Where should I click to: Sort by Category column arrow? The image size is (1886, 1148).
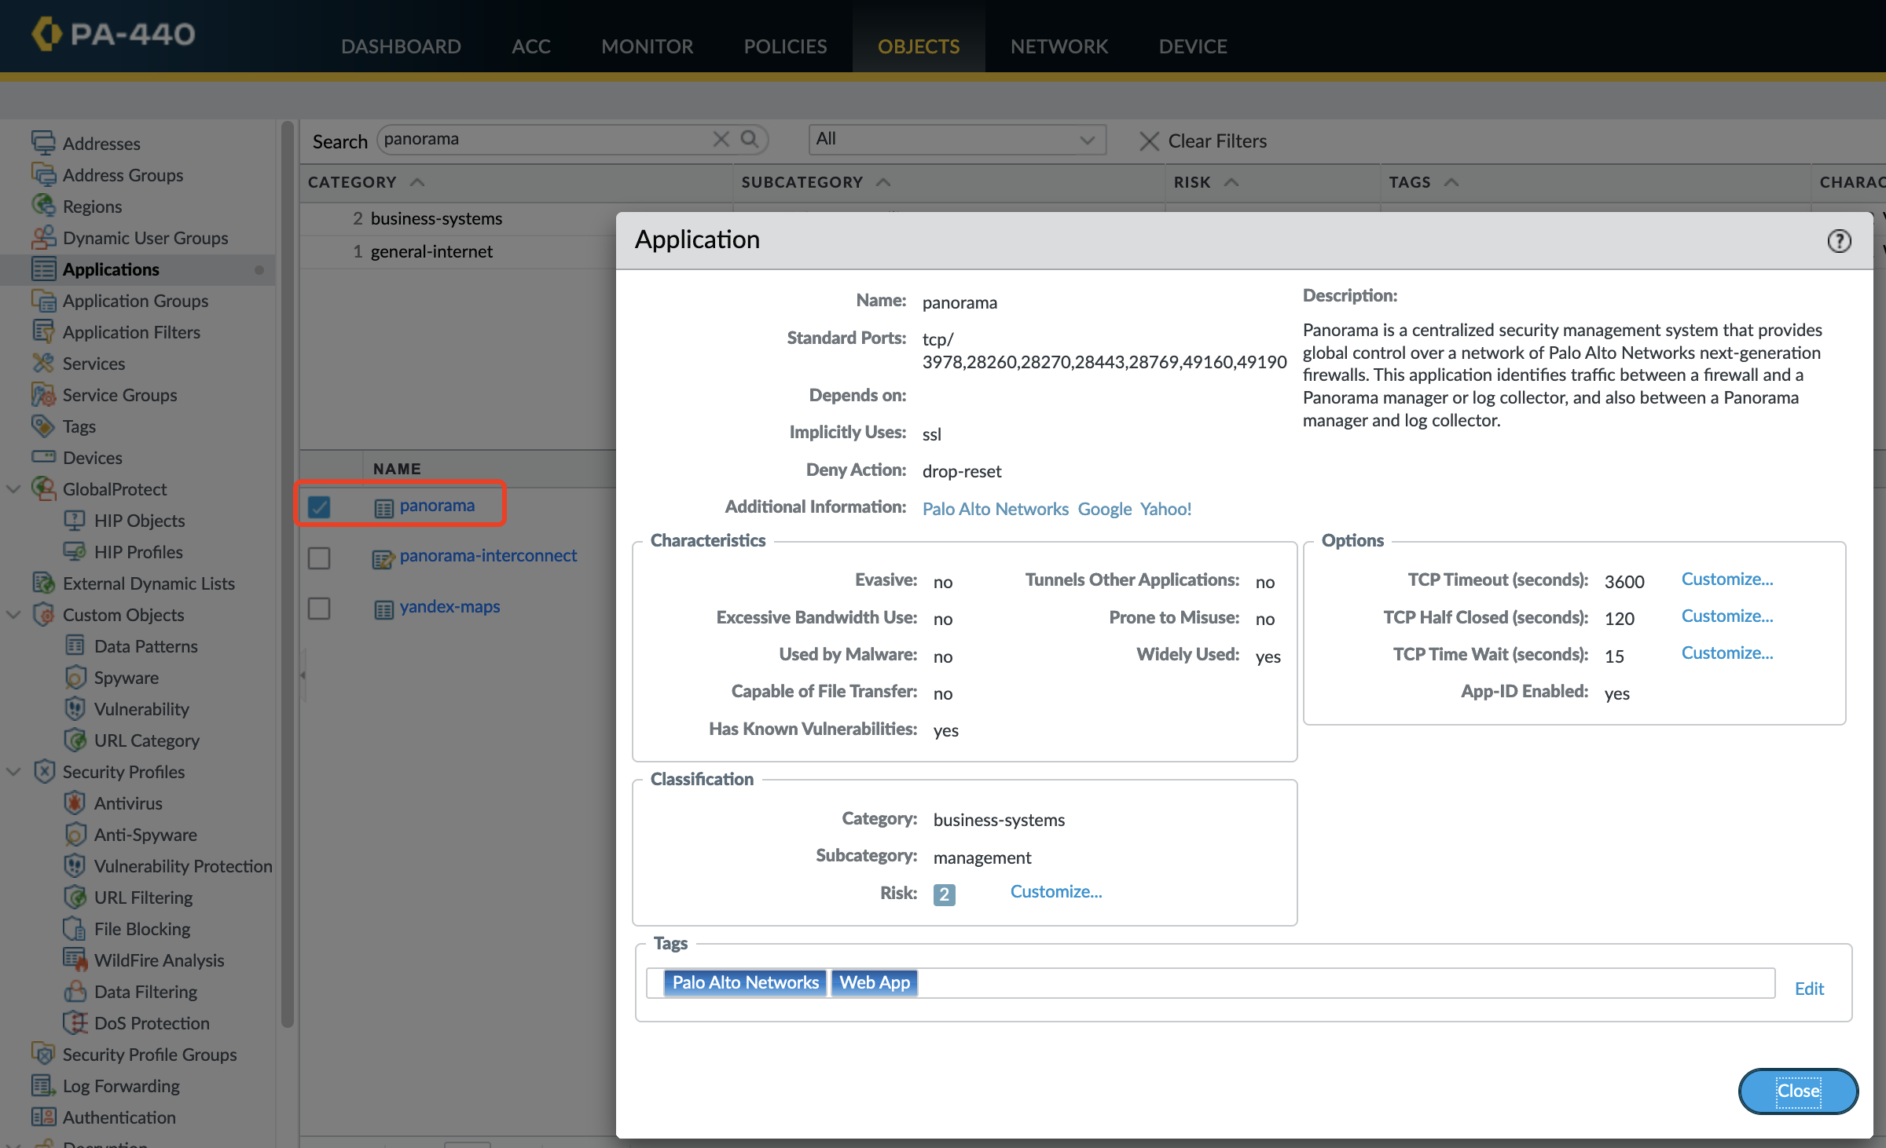click(417, 182)
